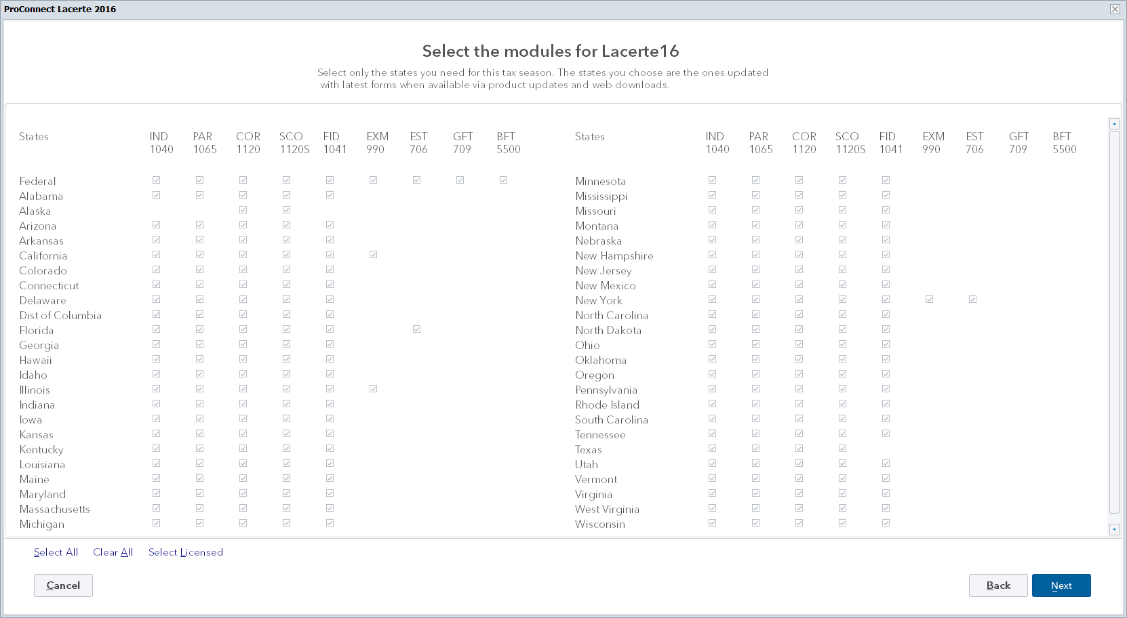Toggle Federal BFT 5500 checkbox
Viewport: 1127px width, 618px height.
tap(504, 180)
